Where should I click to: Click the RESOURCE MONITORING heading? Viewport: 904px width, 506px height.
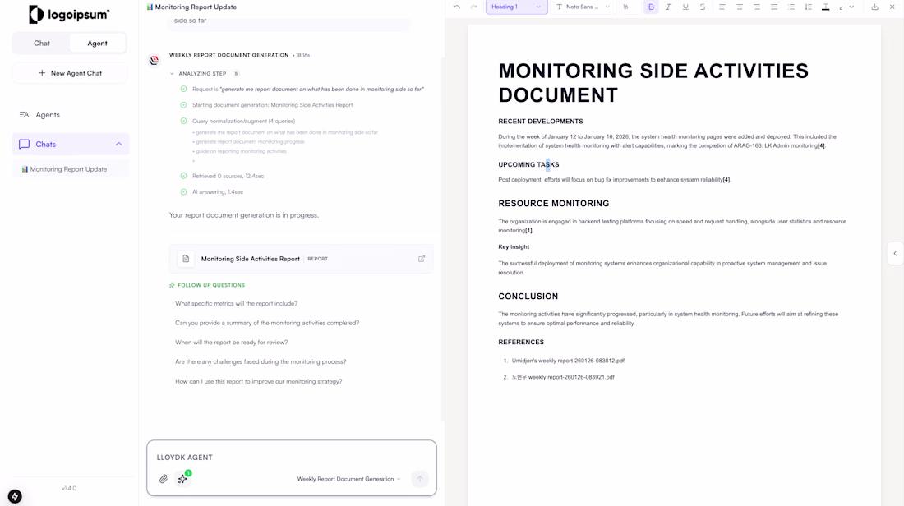point(553,204)
